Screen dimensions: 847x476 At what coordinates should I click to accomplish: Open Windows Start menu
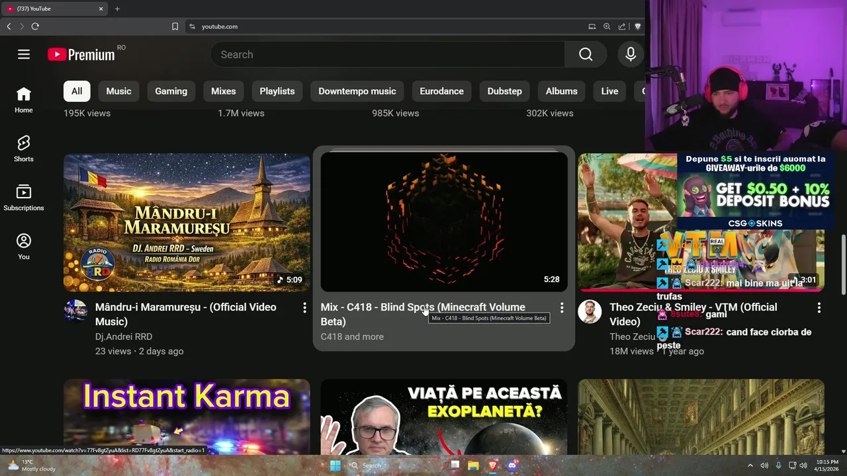point(335,465)
